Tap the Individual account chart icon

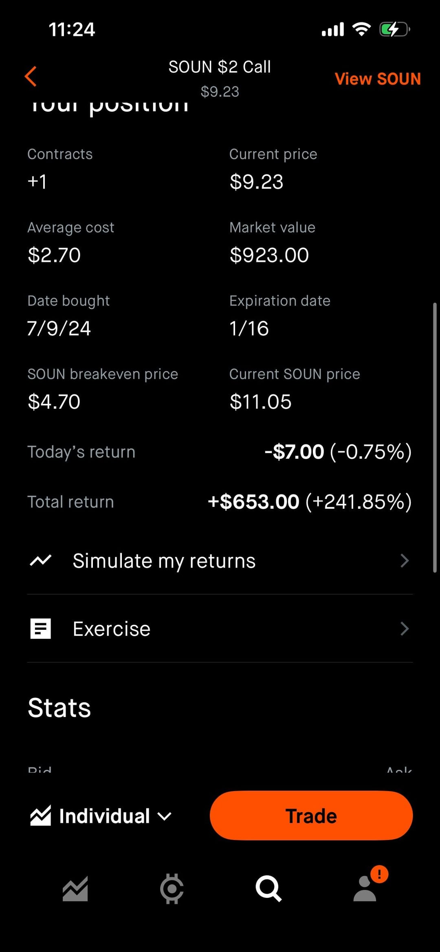click(40, 816)
